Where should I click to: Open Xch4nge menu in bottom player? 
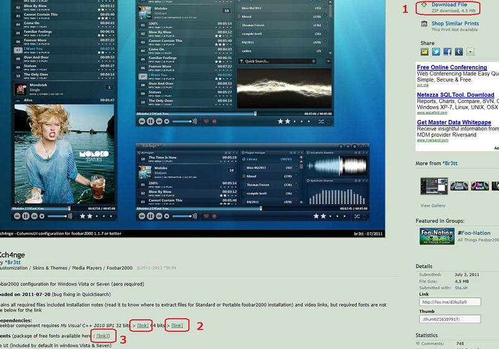[151, 146]
